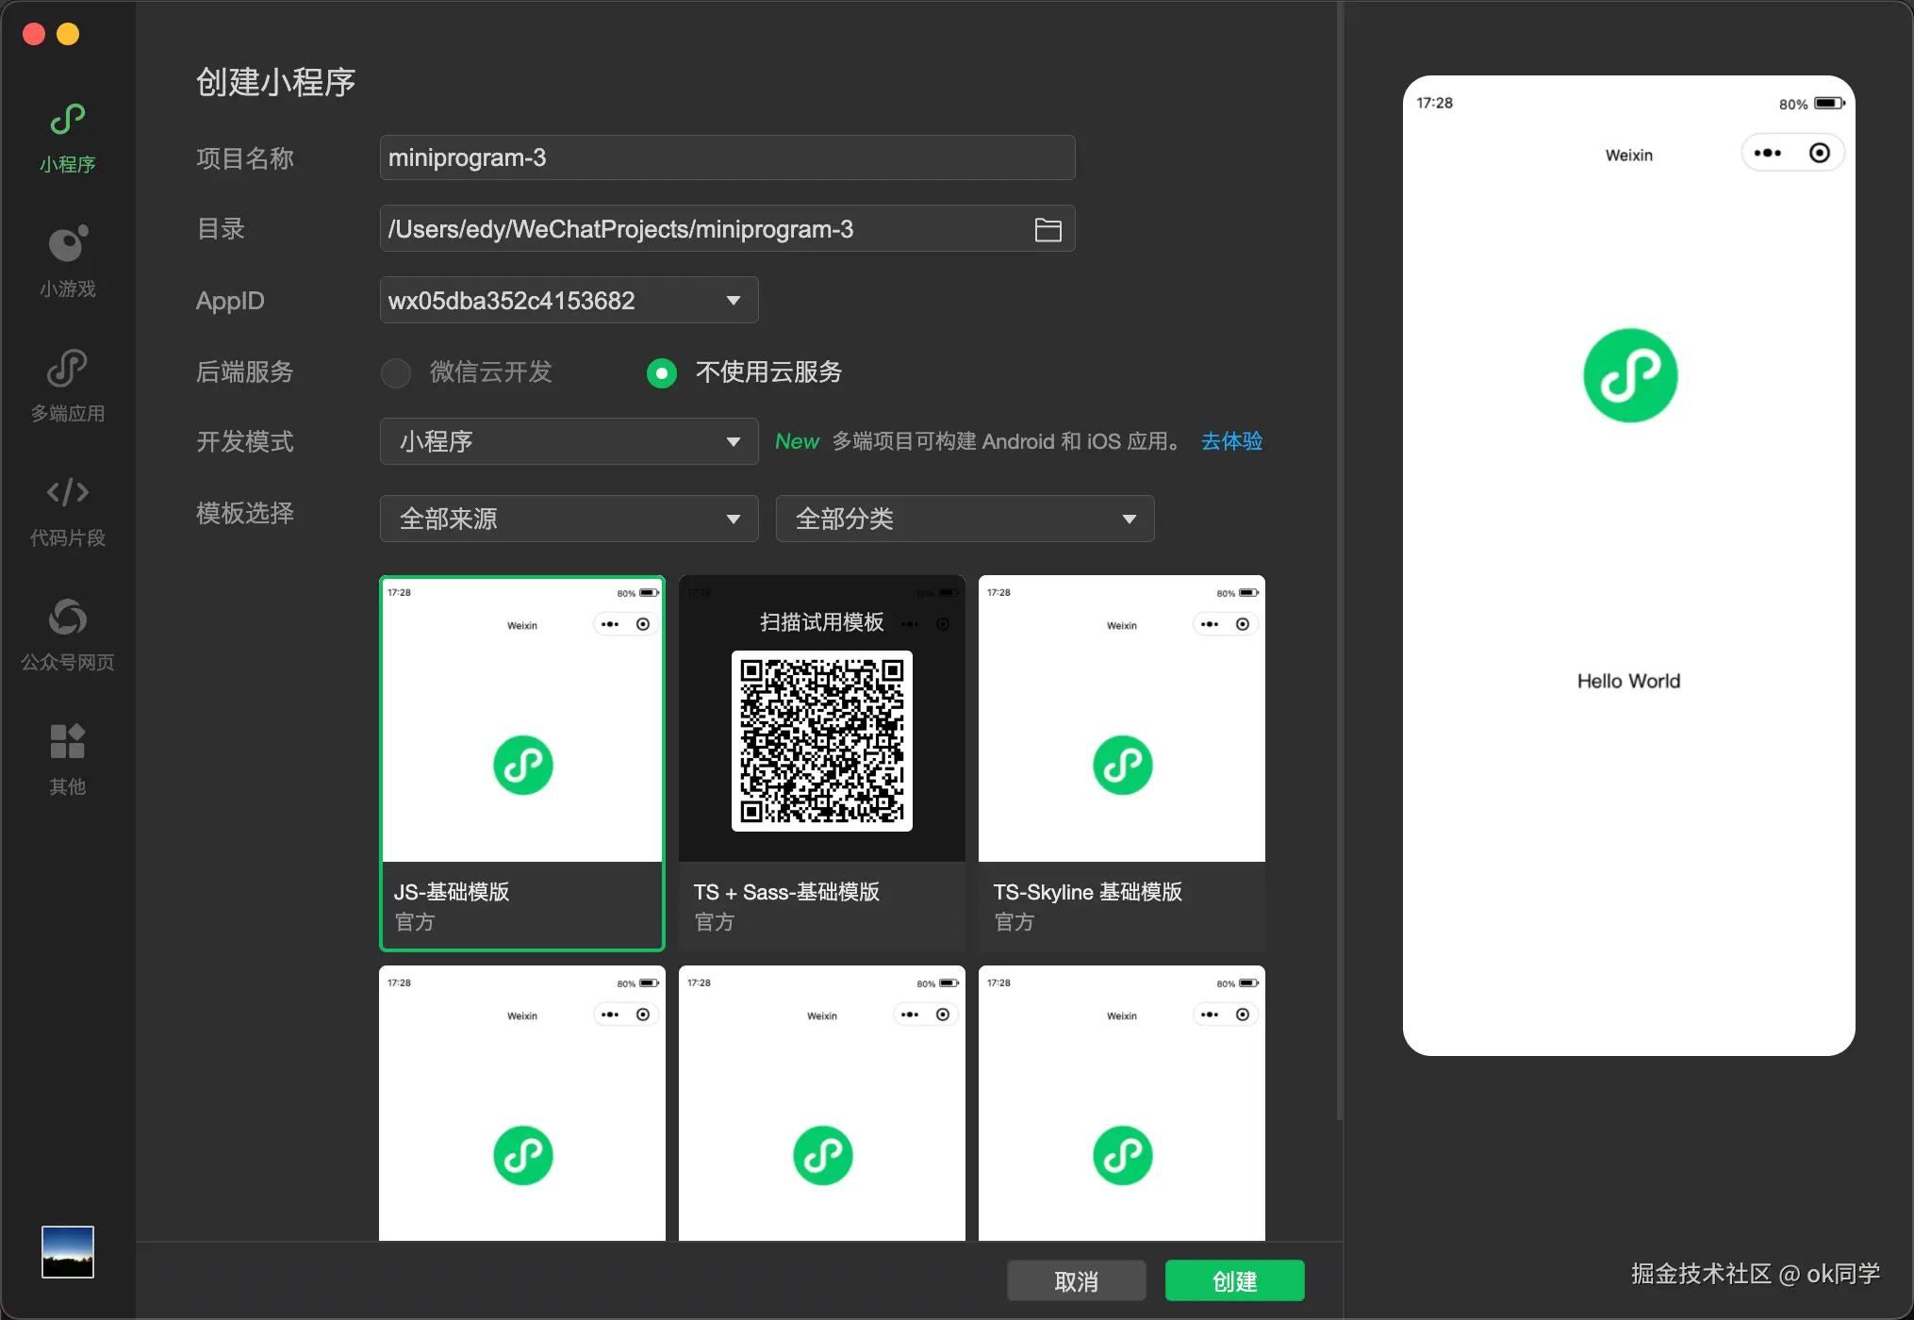Select the 不使用云服务 radio option
This screenshot has height=1320, width=1914.
click(662, 372)
